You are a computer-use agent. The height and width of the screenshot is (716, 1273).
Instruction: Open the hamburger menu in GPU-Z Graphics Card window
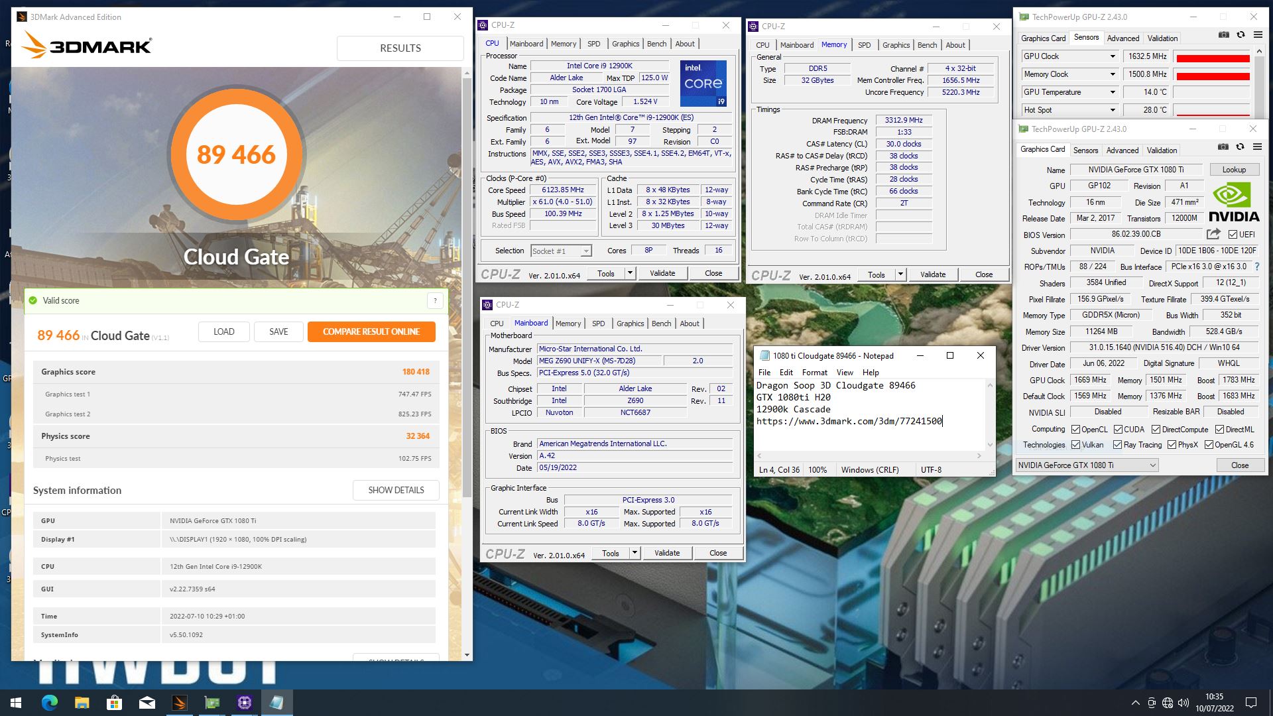[1257, 147]
